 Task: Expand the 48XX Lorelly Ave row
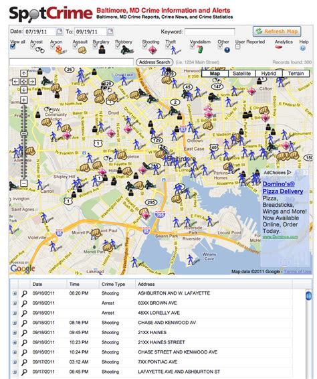(x=15, y=313)
